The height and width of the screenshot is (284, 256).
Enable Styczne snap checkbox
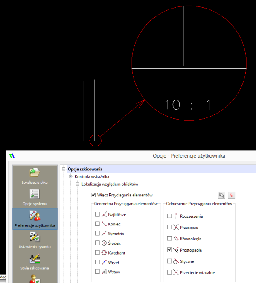click(169, 261)
